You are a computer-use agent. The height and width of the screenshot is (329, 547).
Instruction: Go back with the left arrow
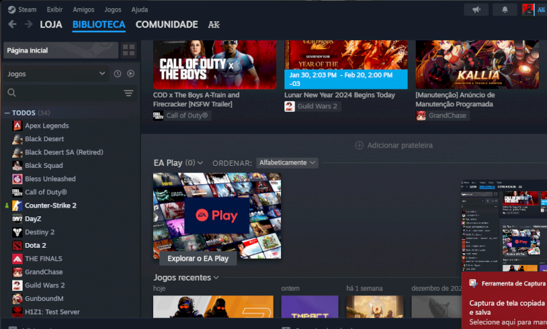12,25
